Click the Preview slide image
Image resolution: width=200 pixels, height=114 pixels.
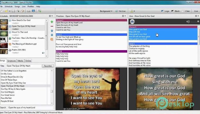[x=91, y=89]
